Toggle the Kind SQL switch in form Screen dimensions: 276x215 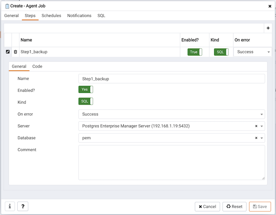[86, 101]
